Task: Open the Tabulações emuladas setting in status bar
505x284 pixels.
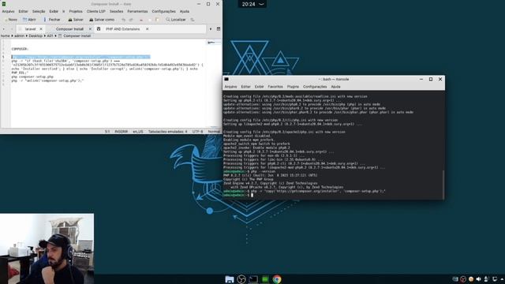Action: tap(167, 132)
